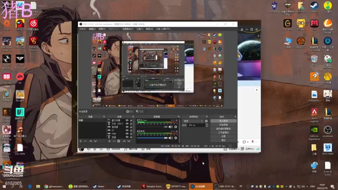Screen dimensions: 338x190
Task: Add a new source with the plus button
Action: [109, 141]
